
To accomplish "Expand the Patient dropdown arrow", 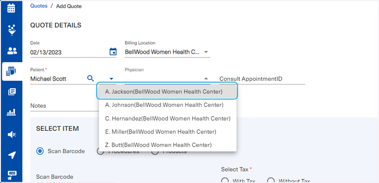I will (111, 79).
